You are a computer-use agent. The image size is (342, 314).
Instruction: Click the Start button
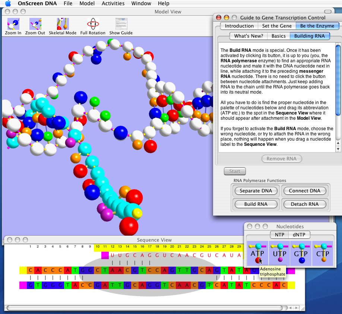[235, 171]
